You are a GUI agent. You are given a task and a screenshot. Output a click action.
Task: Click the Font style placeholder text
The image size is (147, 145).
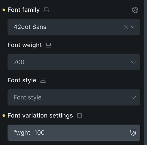27,97
